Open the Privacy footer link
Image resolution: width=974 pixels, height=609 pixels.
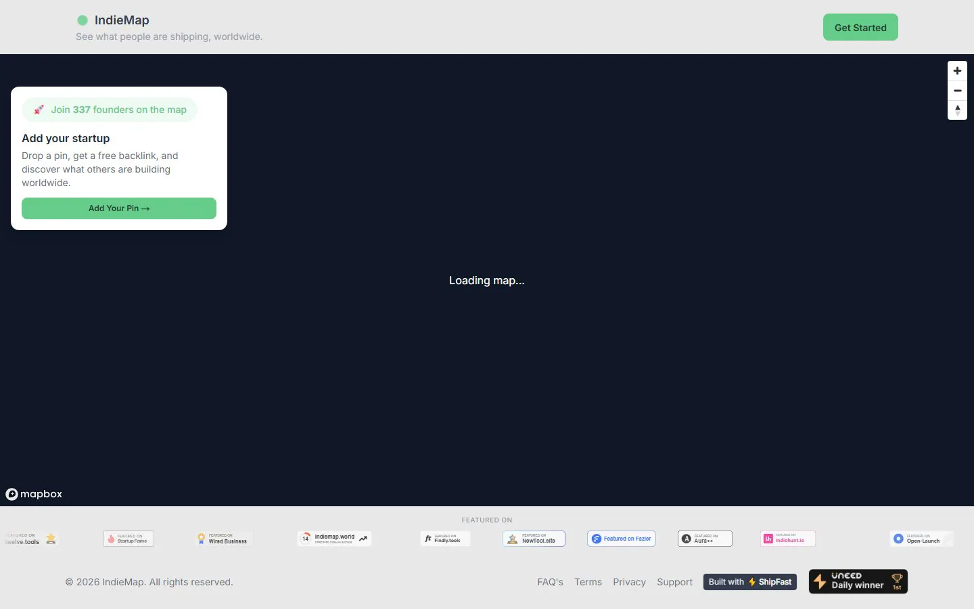click(x=629, y=582)
